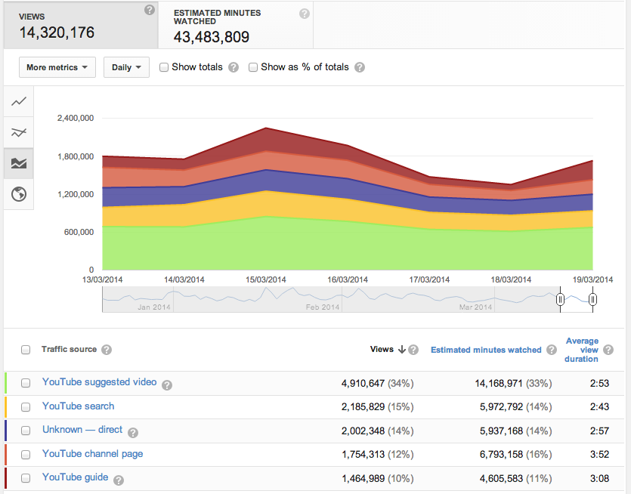Select the line chart view icon

click(19, 101)
